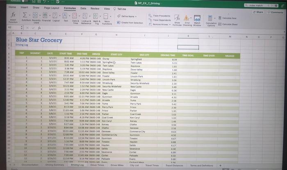Toggle Show Formulas
Viewport: 287px width, 170px height.
click(x=177, y=20)
